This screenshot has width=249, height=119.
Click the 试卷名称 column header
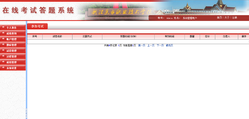tap(57, 37)
